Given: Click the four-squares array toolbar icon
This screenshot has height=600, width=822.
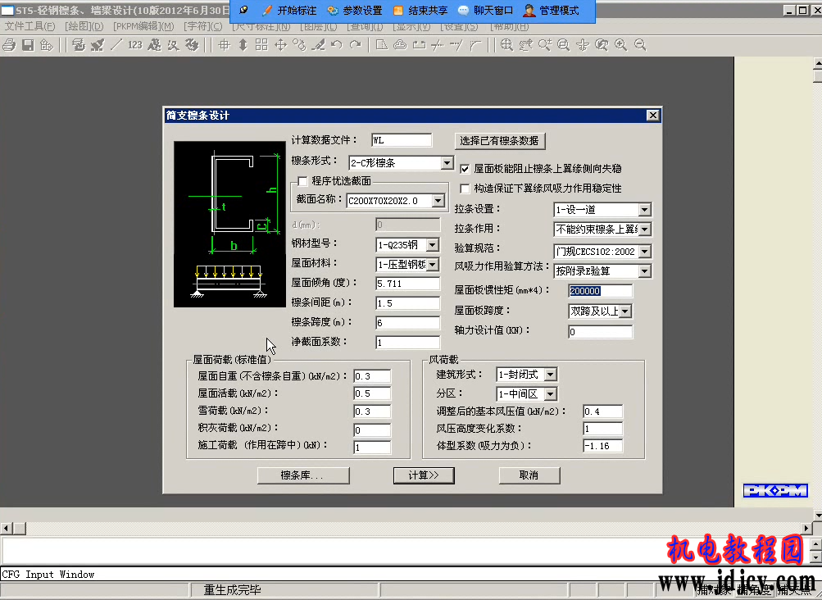Looking at the screenshot, I should (261, 45).
